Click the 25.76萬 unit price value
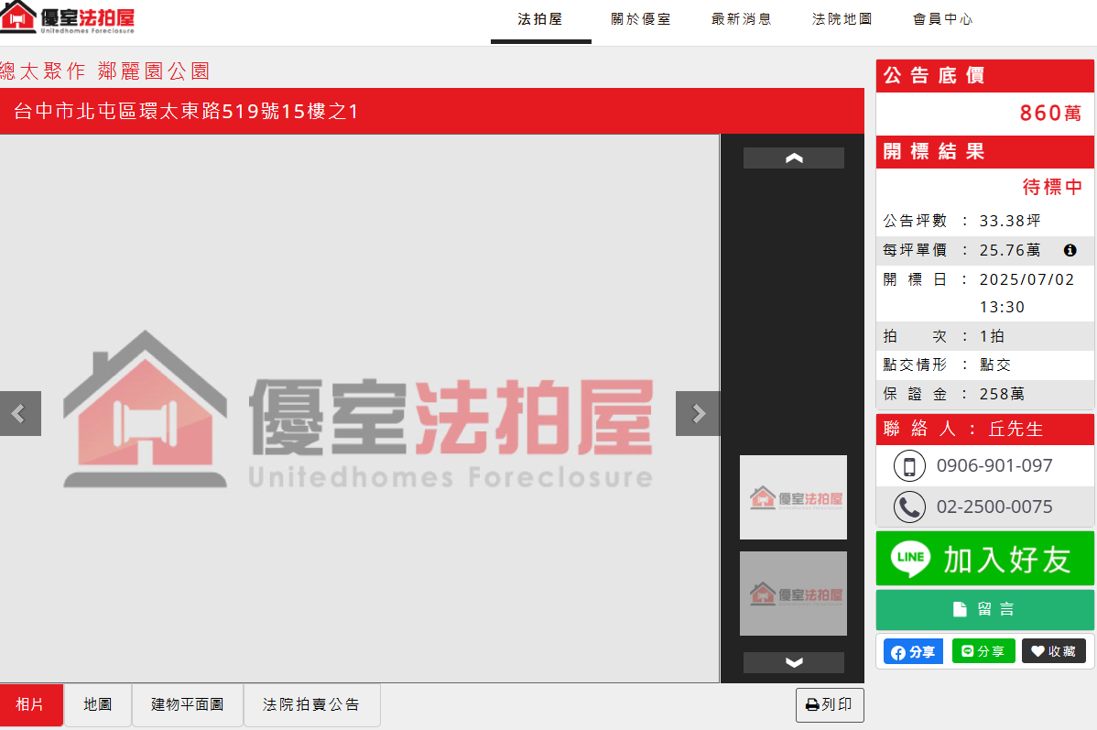 tap(1009, 251)
